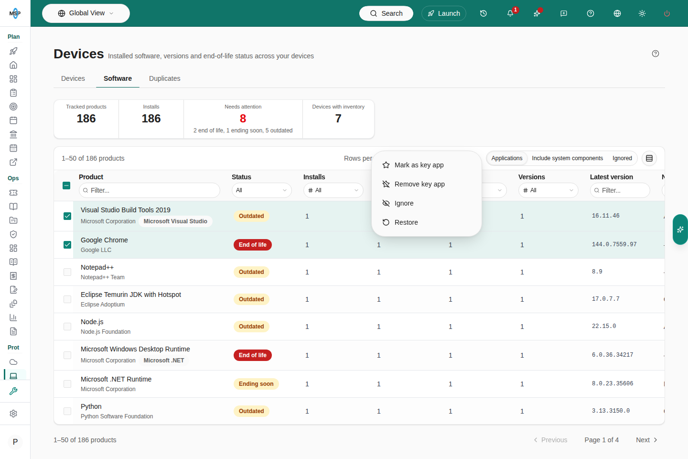Go to Next page of products
Image resolution: width=688 pixels, height=459 pixels.
[646, 440]
